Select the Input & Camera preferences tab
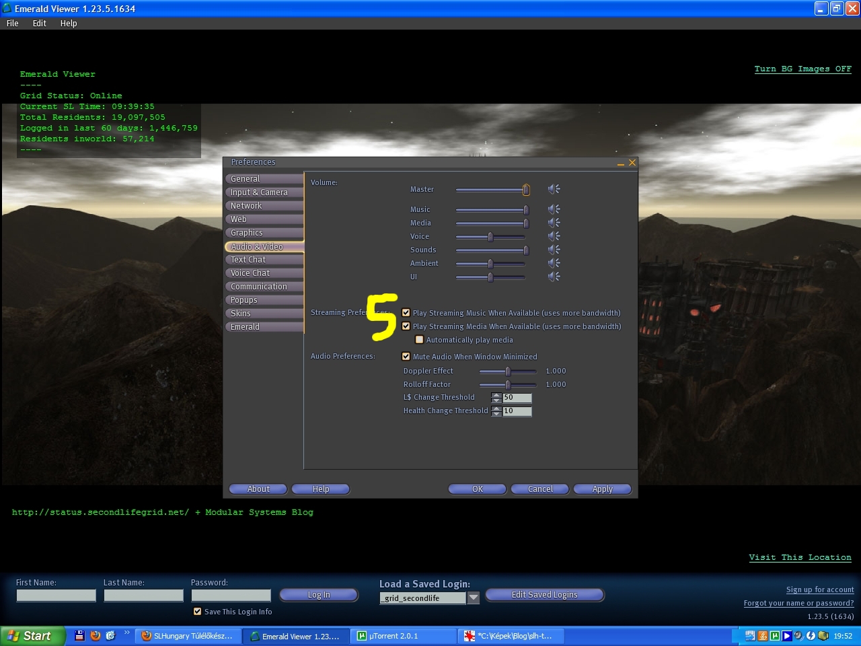861x646 pixels. (264, 192)
